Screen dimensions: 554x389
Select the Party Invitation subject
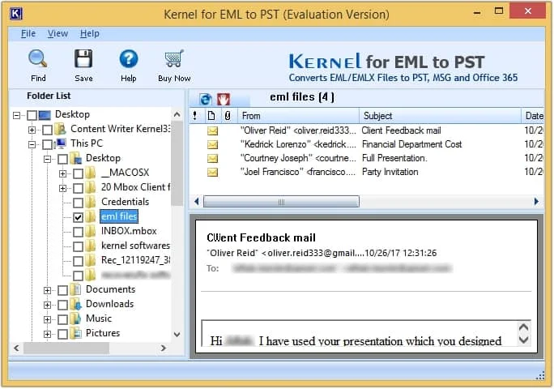(x=390, y=172)
